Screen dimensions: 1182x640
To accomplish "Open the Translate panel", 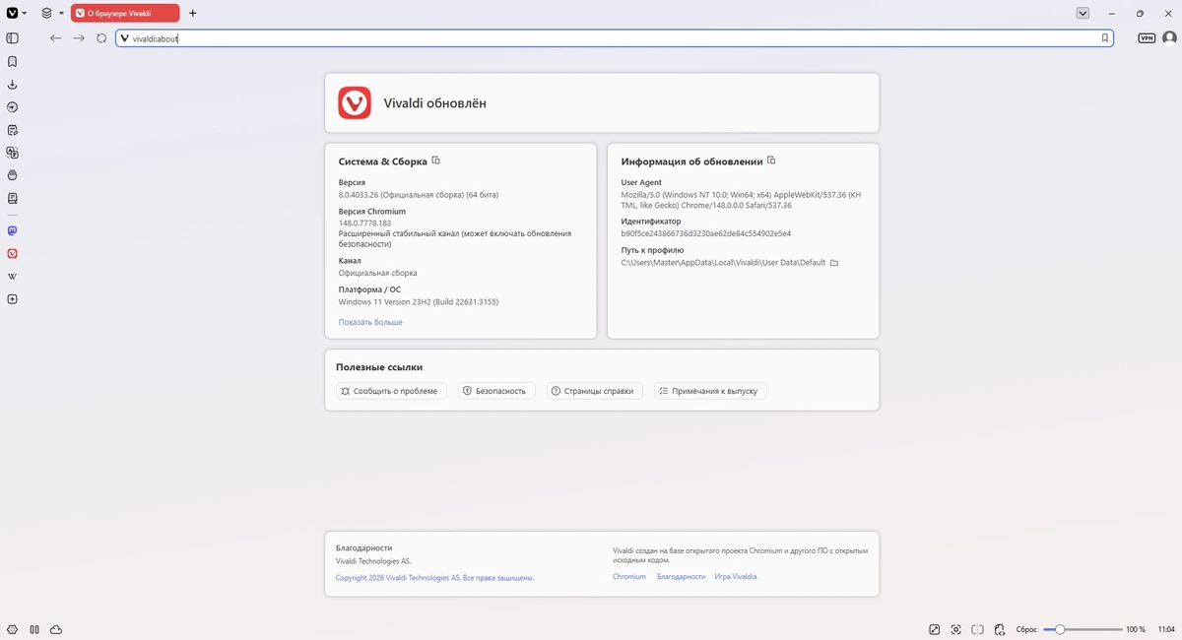I will (x=13, y=153).
